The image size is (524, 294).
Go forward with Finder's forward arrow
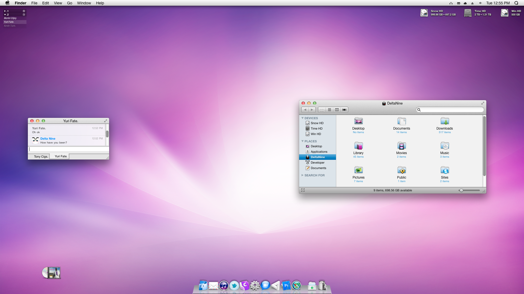(312, 110)
